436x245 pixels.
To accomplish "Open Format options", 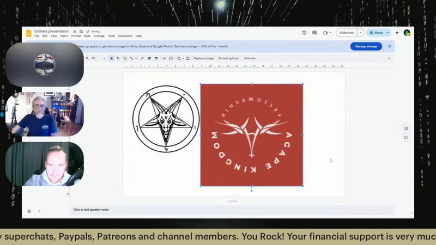I will tap(228, 58).
